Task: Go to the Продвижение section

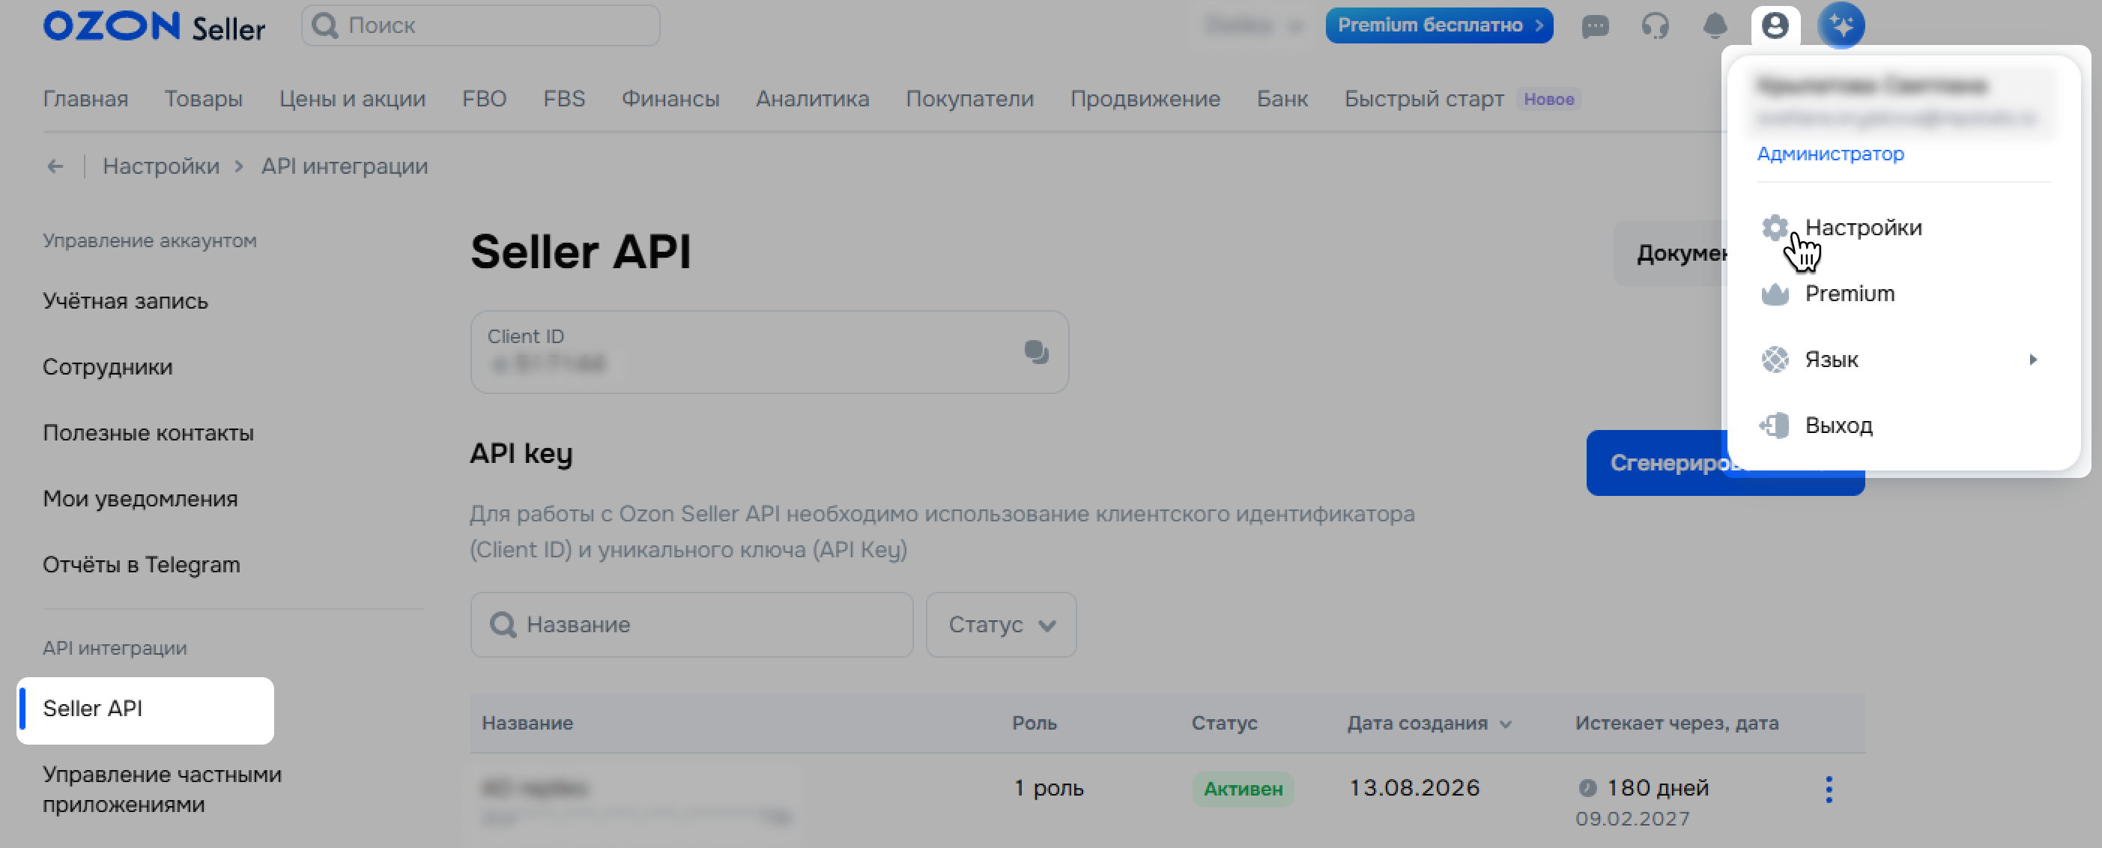Action: click(x=1145, y=99)
